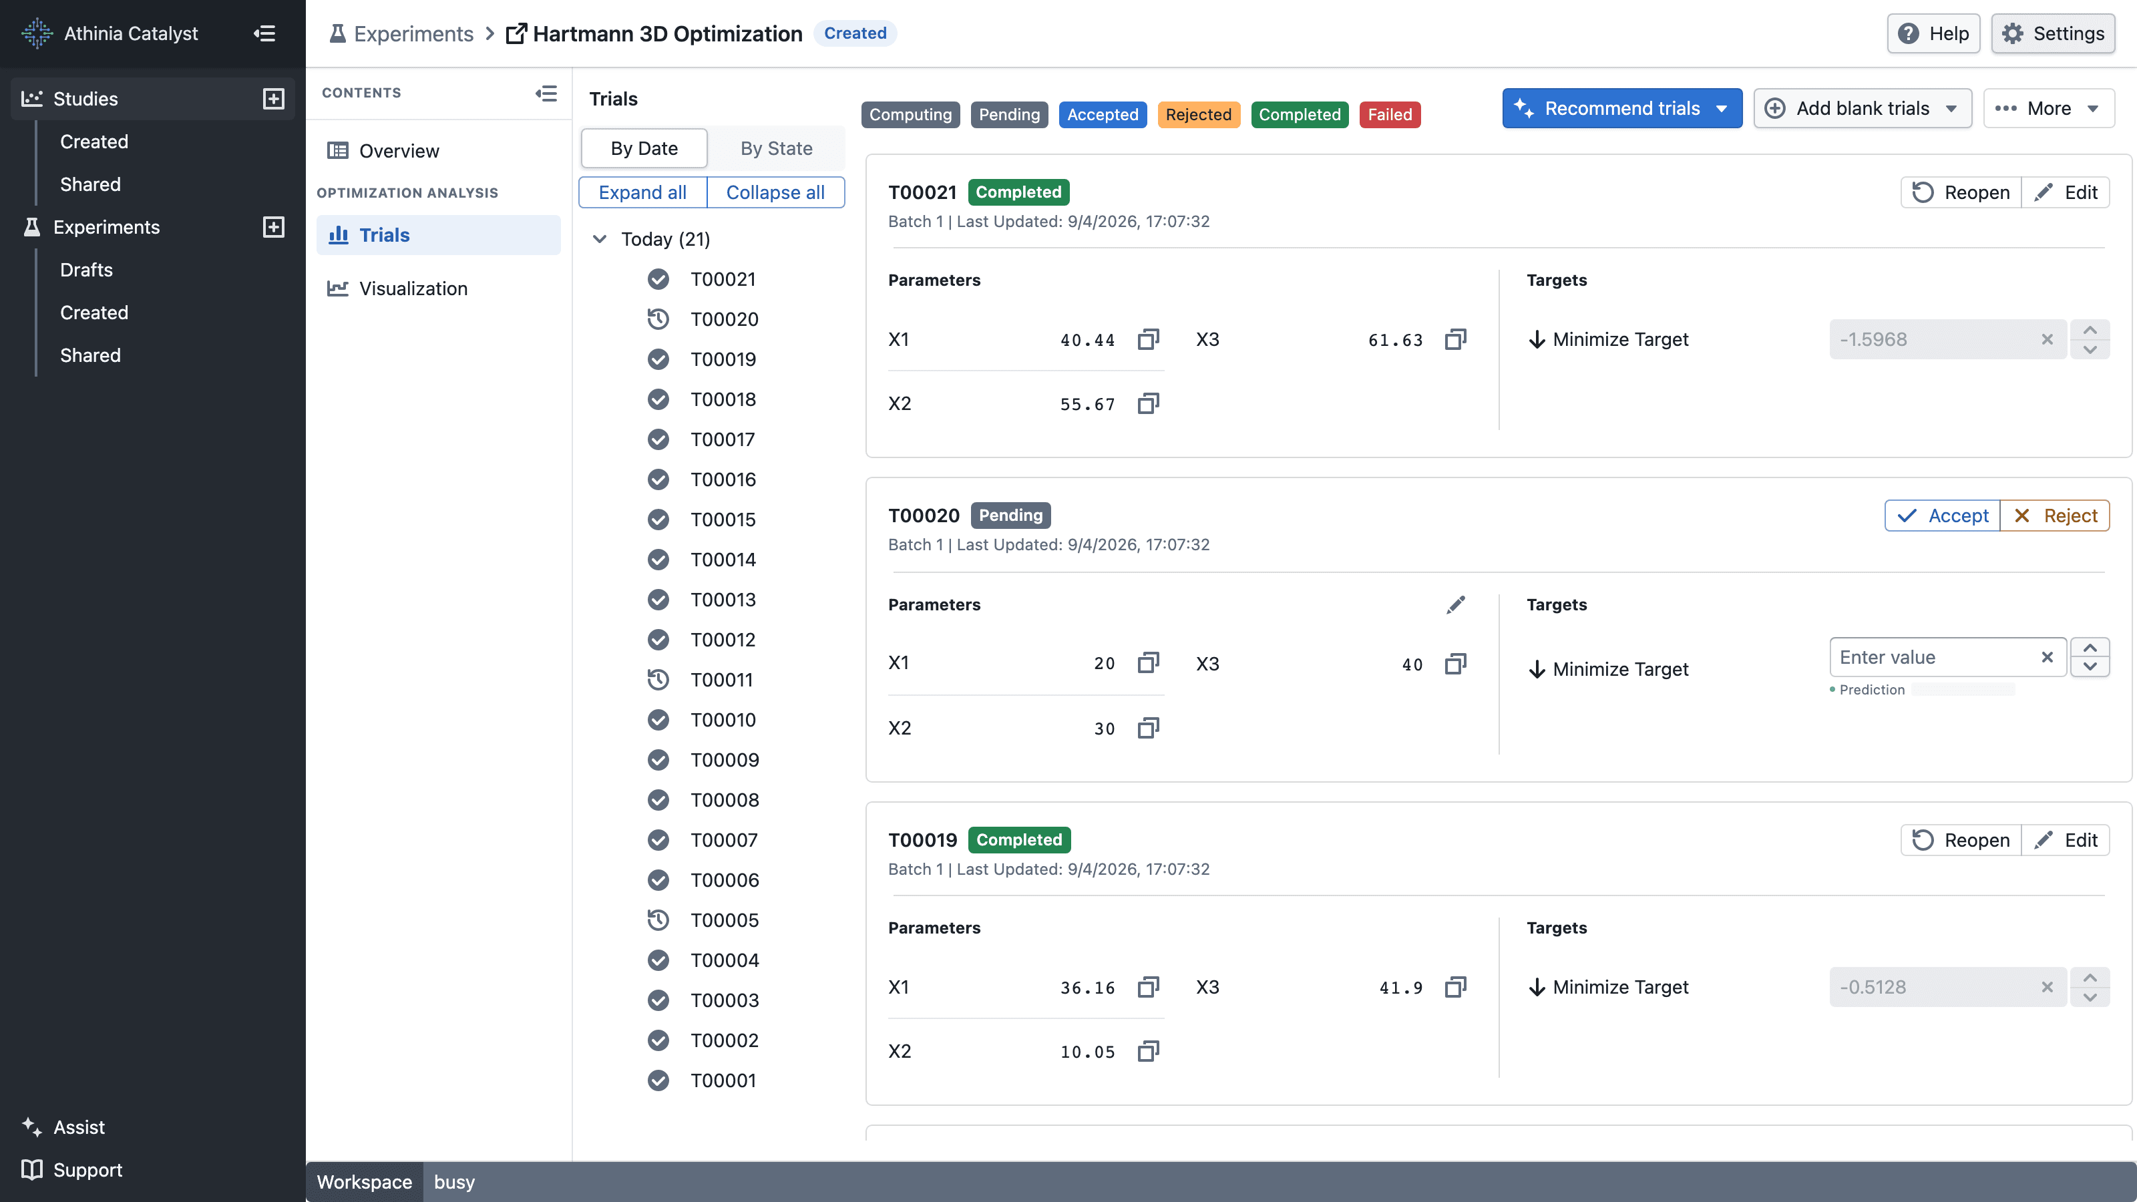Copy X3 value 40 of T00020
The image size is (2137, 1202).
pos(1456,664)
